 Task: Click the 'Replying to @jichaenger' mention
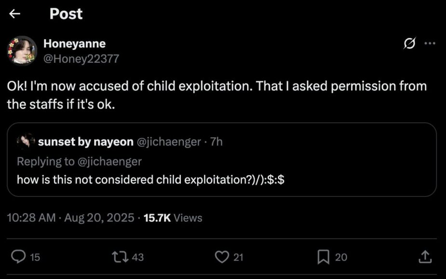110,161
